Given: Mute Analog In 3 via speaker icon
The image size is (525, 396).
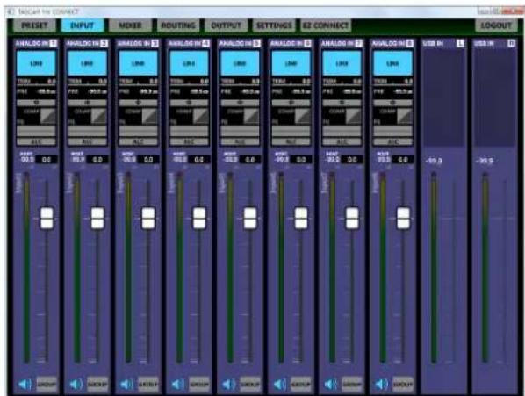Looking at the screenshot, I should point(127,385).
